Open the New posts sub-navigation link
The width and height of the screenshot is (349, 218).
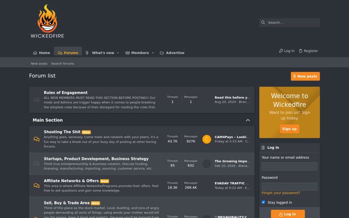click(x=39, y=63)
